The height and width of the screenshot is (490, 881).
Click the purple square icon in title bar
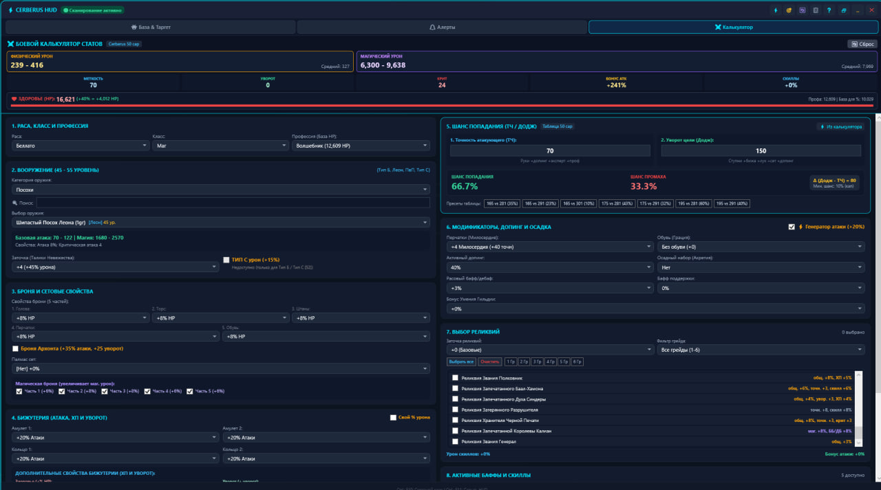point(803,10)
